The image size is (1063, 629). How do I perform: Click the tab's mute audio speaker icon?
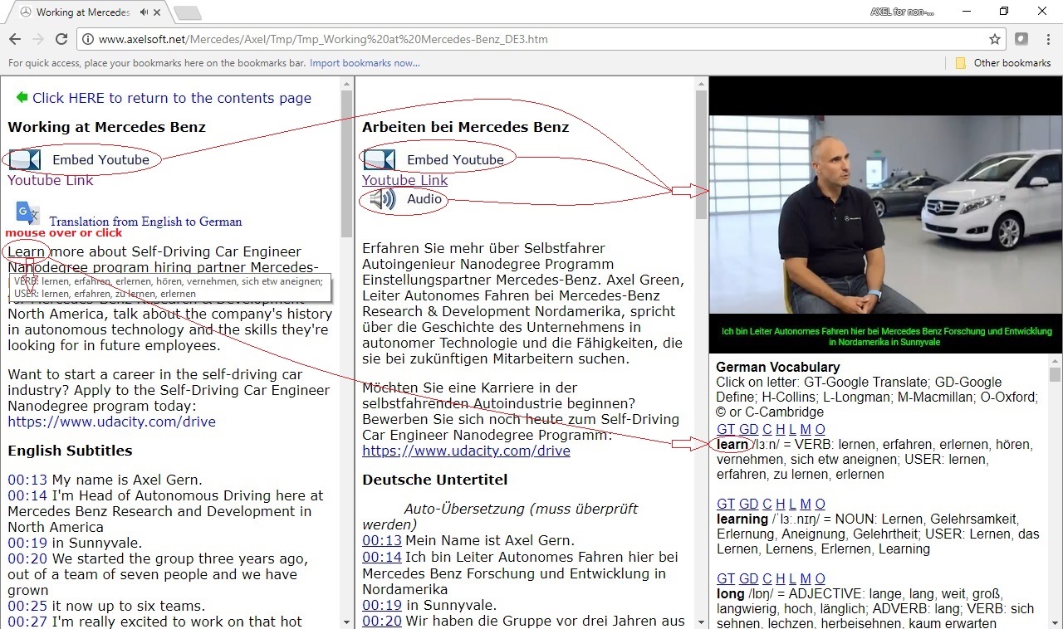145,12
